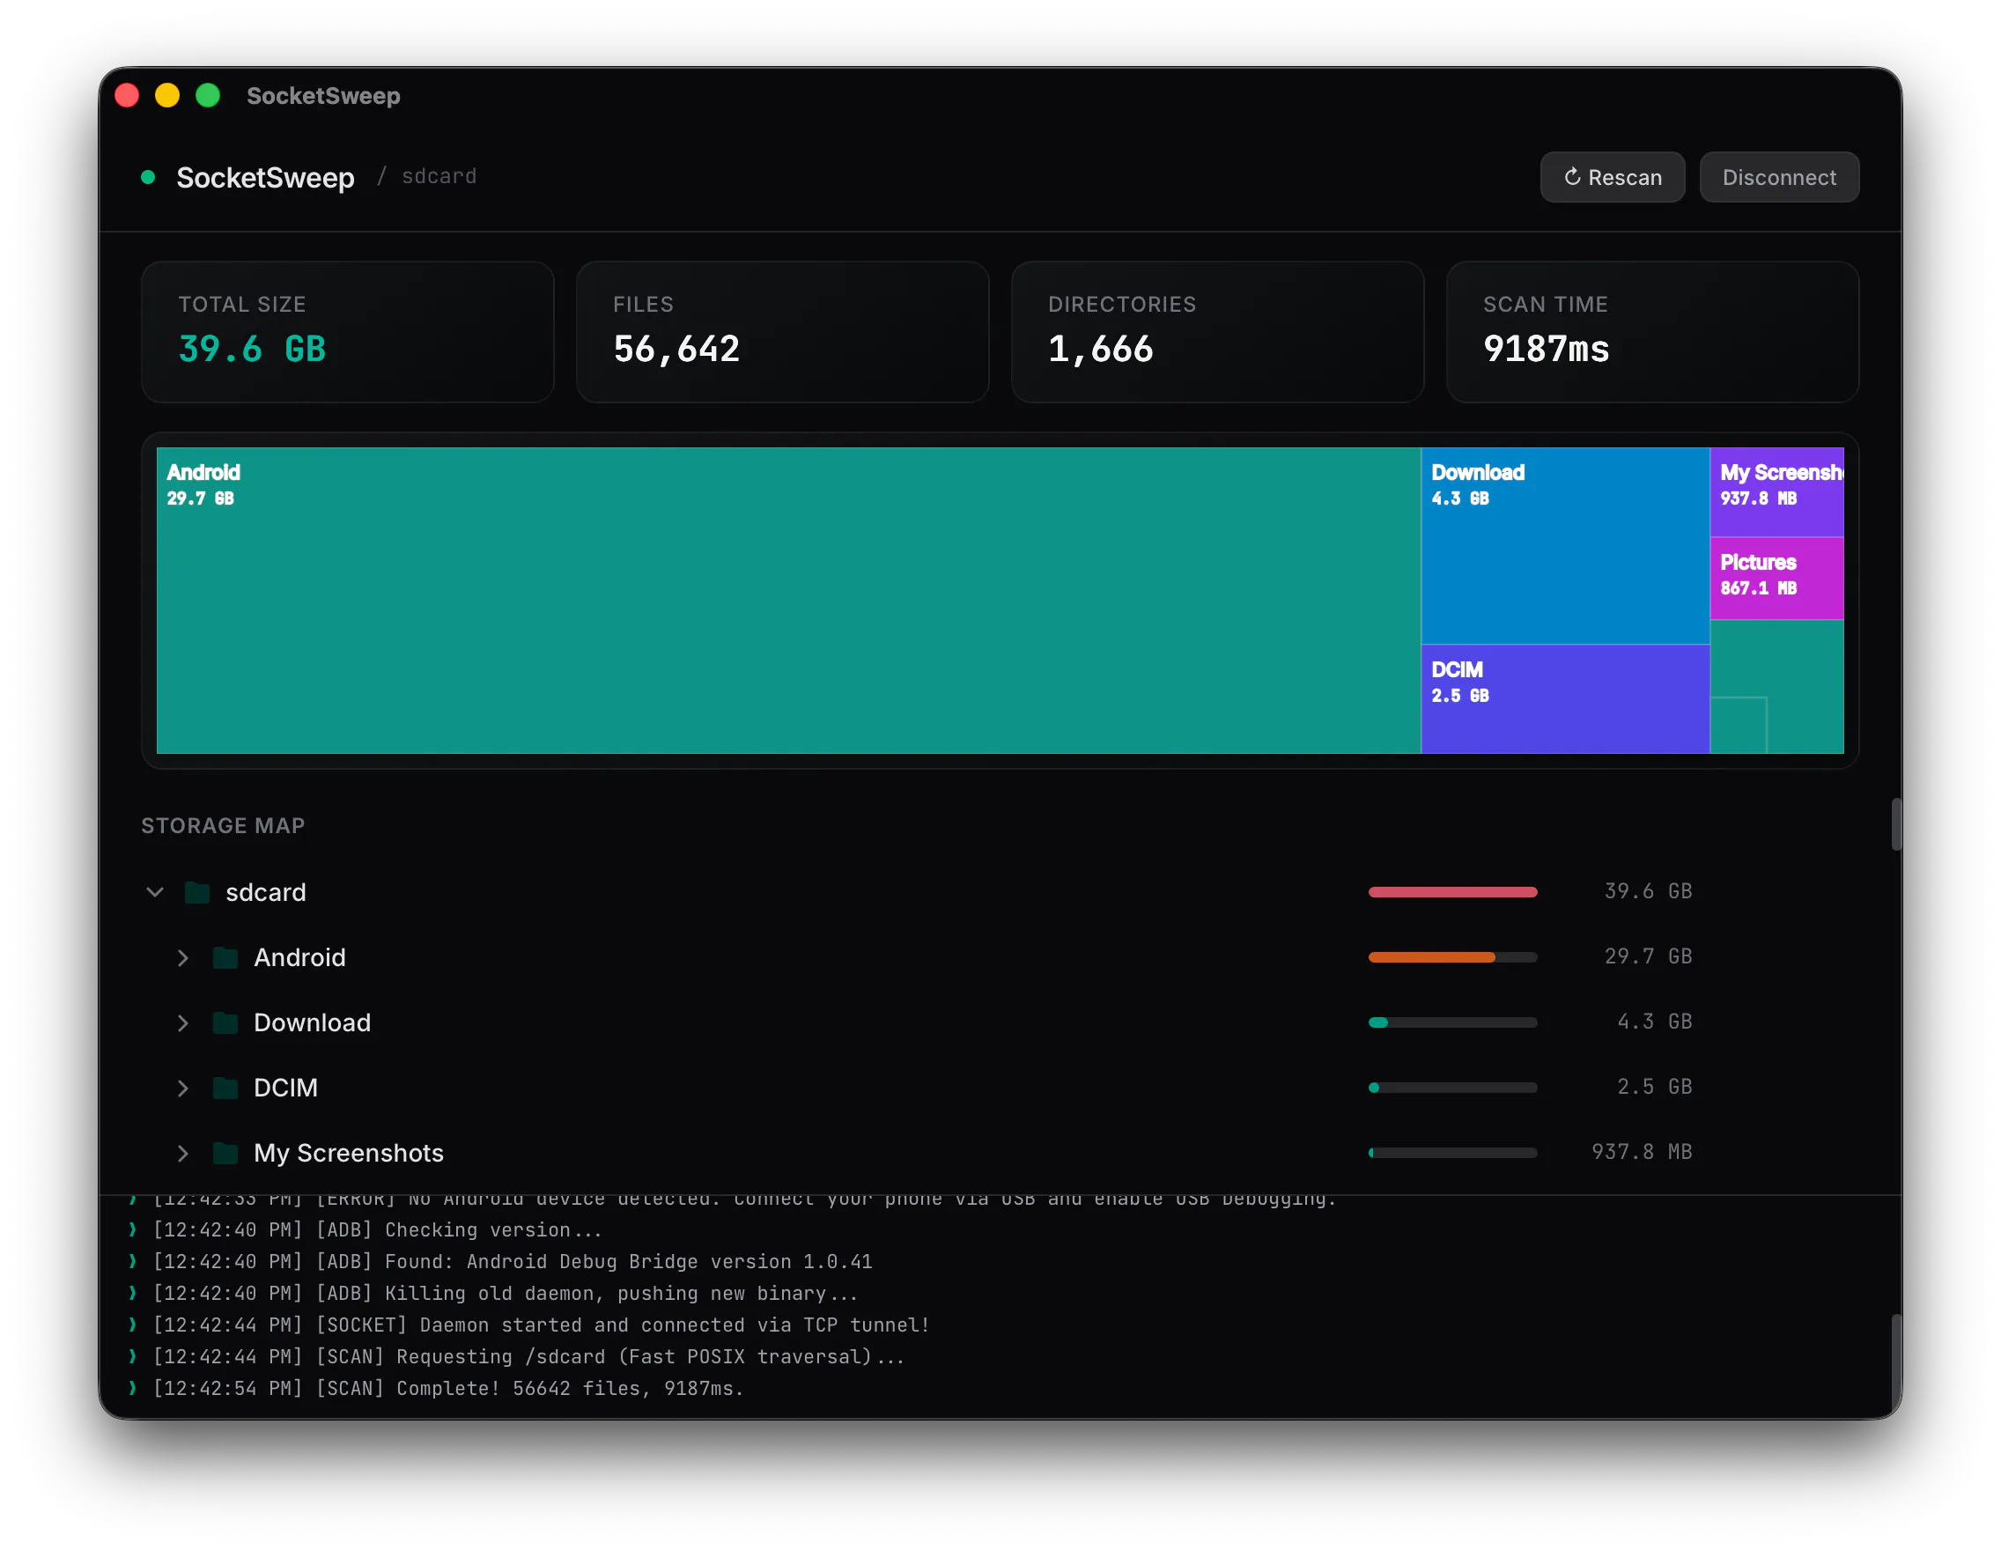Open the Download block in the treemap

(x=1565, y=545)
